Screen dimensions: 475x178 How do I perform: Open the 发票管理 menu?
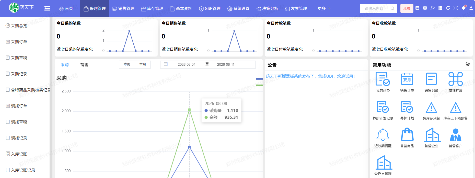coord(296,8)
